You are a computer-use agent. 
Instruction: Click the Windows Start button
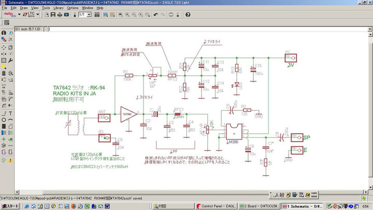point(10,206)
